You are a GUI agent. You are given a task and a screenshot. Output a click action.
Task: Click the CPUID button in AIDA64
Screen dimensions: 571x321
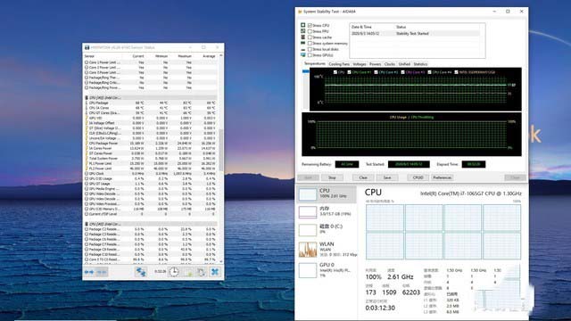point(418,177)
